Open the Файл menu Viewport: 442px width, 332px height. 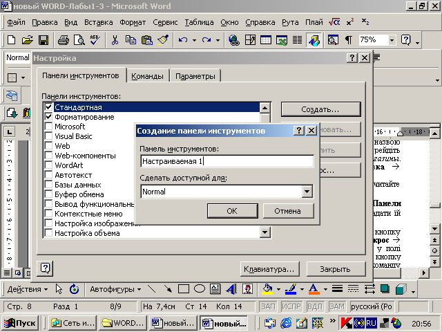point(16,22)
